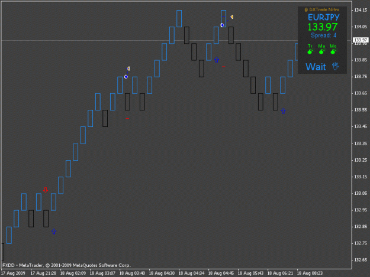Click the 134.05 price axis label
This screenshot has width=370, height=277.
[361, 27]
